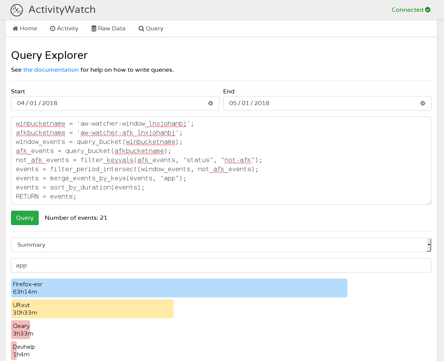Select the URxvt yellow bar

[92, 309]
